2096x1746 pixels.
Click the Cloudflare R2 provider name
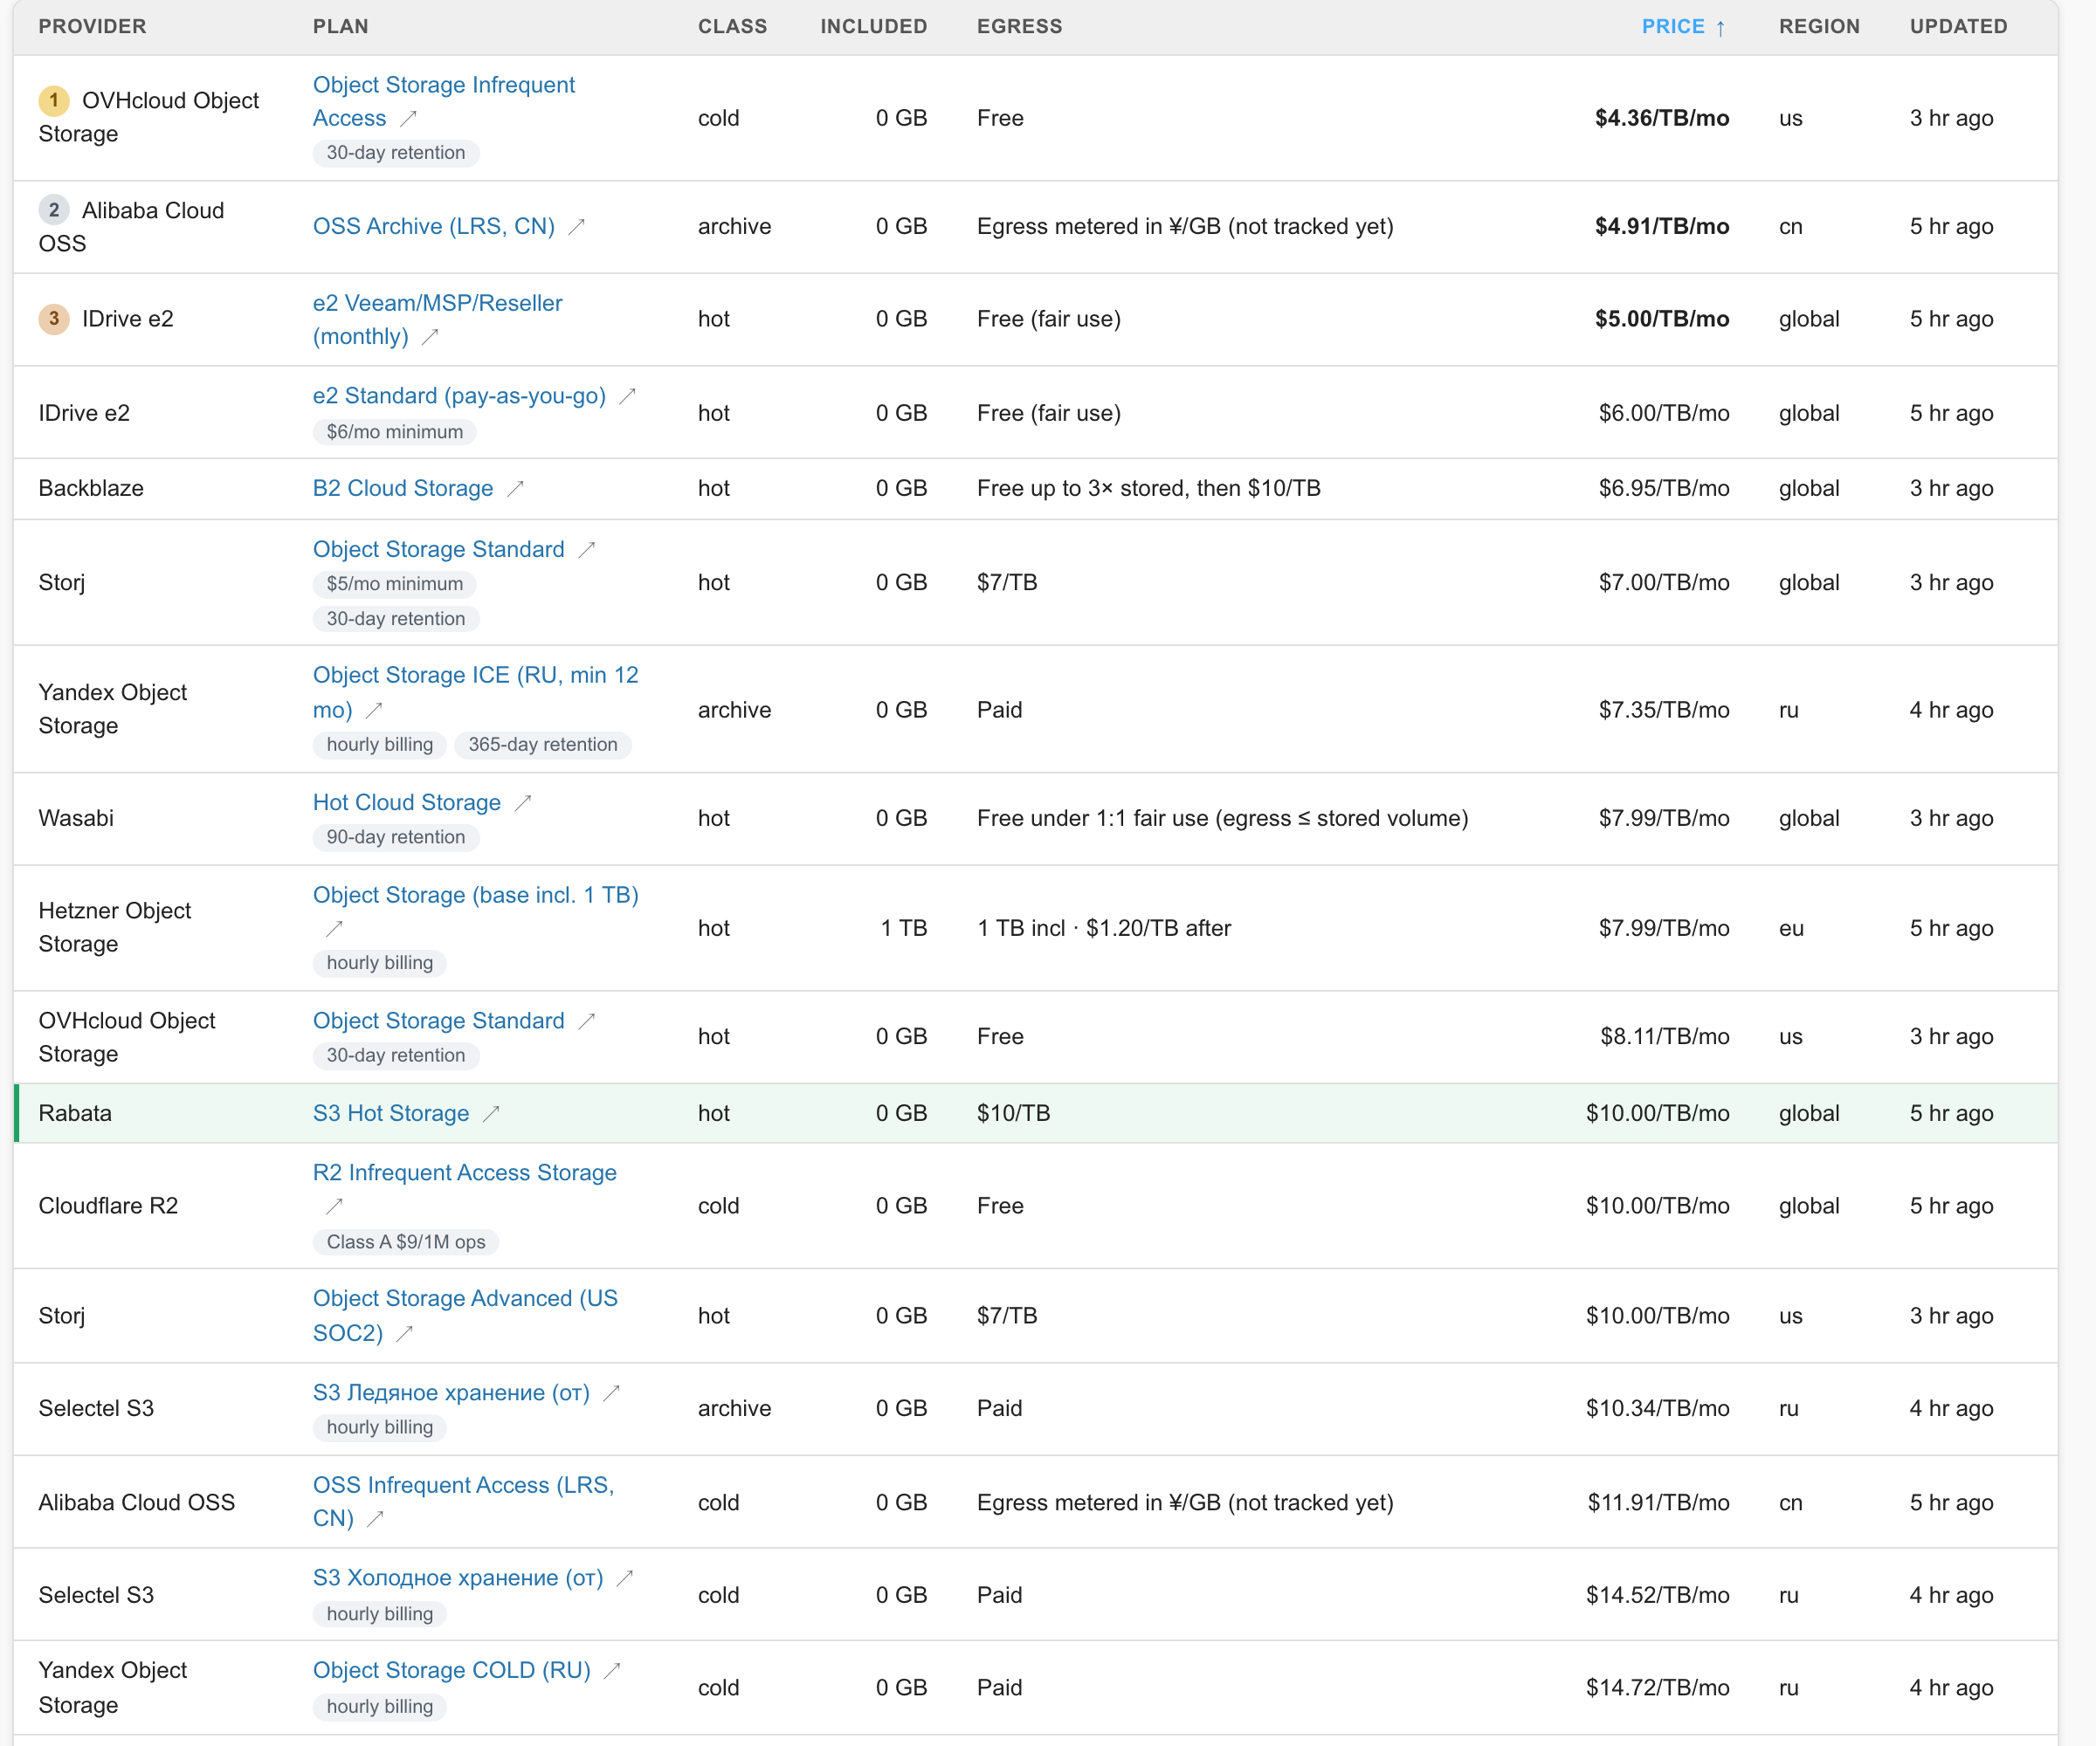point(107,1206)
